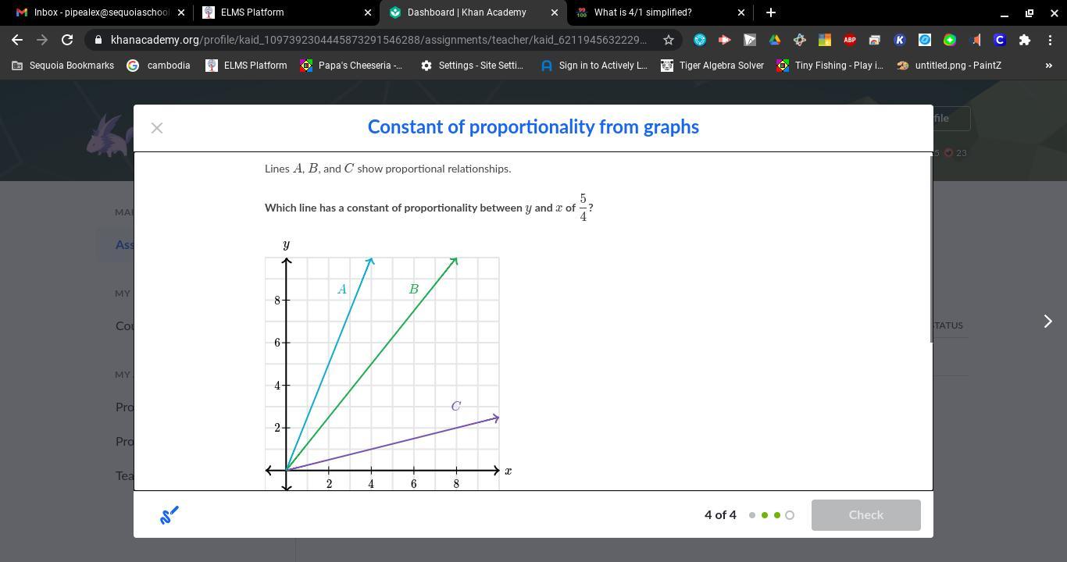
Task: Click the purple line C label on graph
Action: tap(456, 407)
